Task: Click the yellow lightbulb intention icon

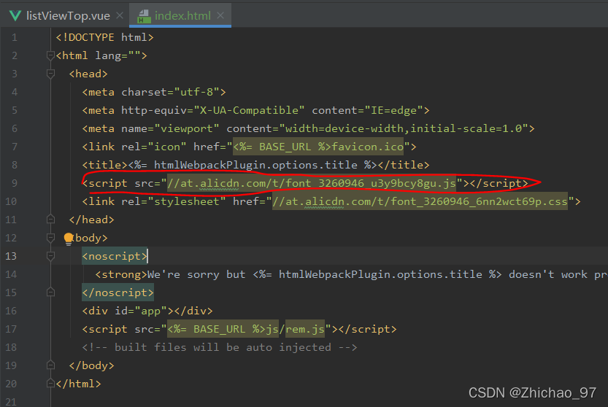Action: click(69, 239)
